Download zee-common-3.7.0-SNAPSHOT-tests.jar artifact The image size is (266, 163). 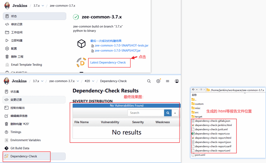tap(121, 45)
